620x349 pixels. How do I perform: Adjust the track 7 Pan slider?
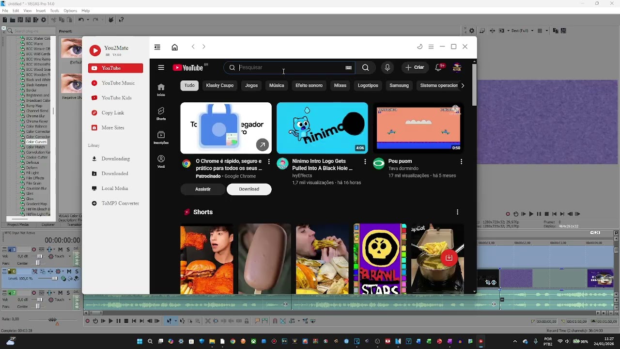point(38,306)
